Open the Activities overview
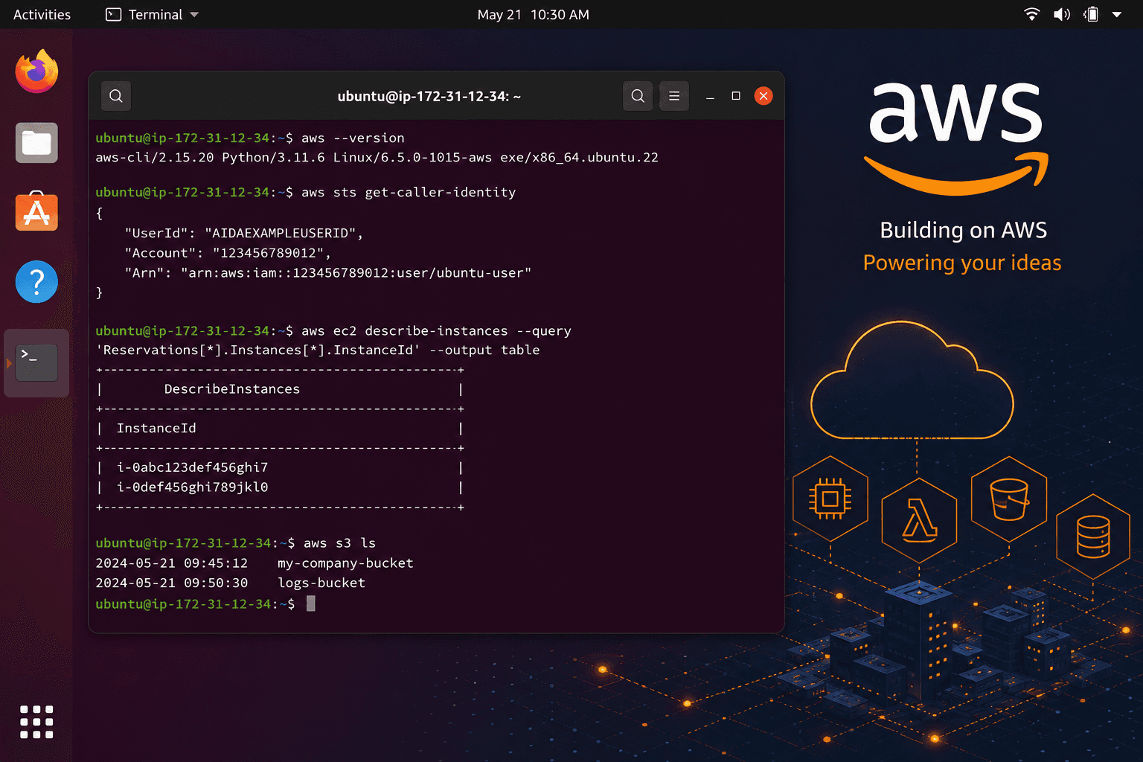The width and height of the screenshot is (1143, 762). coord(42,14)
